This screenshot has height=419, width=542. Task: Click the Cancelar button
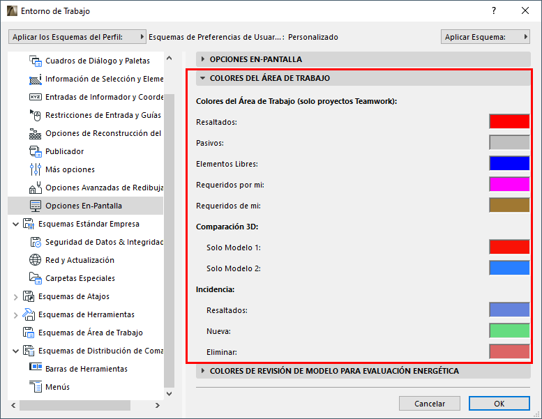coord(430,404)
